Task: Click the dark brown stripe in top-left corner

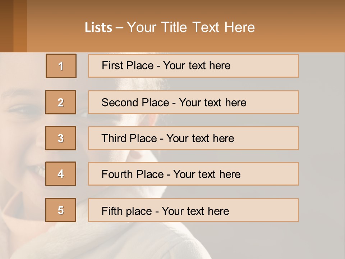Action: point(6,26)
